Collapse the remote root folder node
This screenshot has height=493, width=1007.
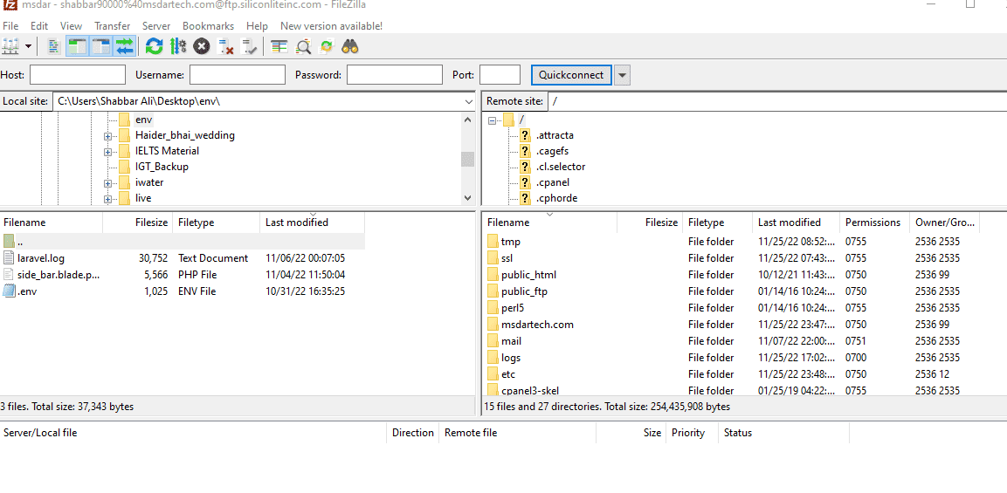coord(493,120)
